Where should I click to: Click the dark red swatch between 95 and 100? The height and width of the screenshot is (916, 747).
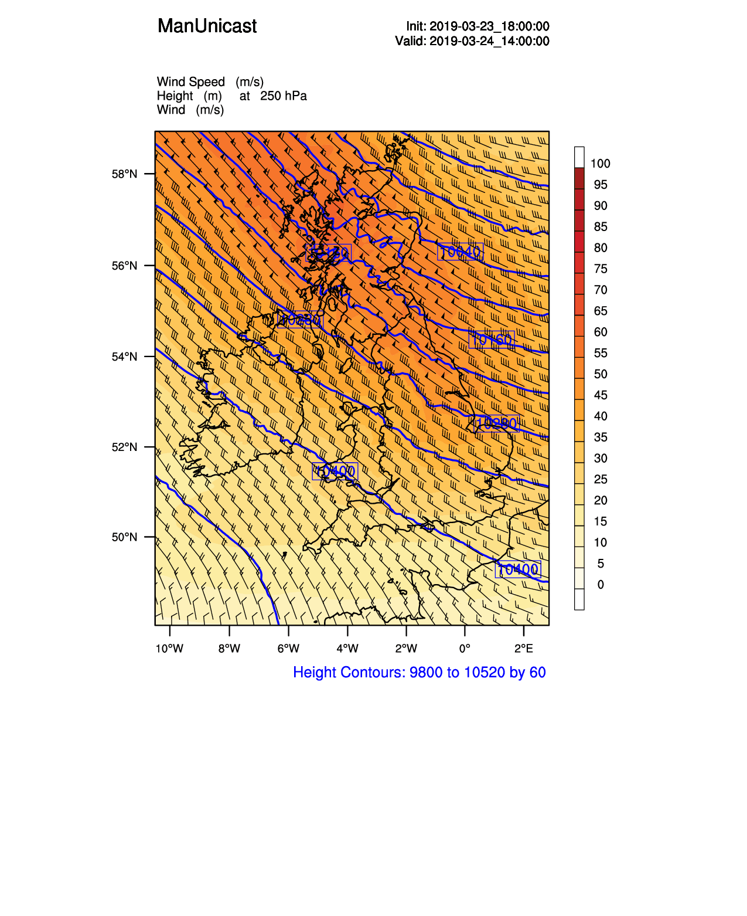[x=579, y=178]
